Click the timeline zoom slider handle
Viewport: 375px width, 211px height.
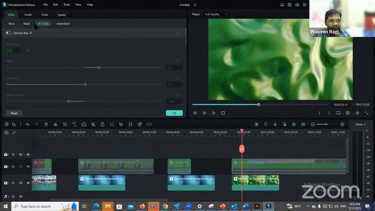click(x=327, y=124)
